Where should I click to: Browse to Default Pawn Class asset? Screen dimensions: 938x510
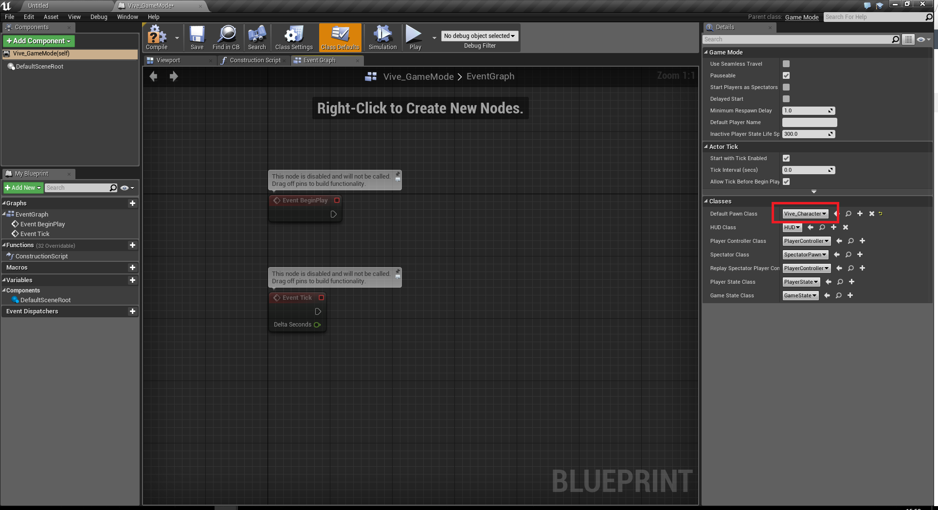(848, 214)
